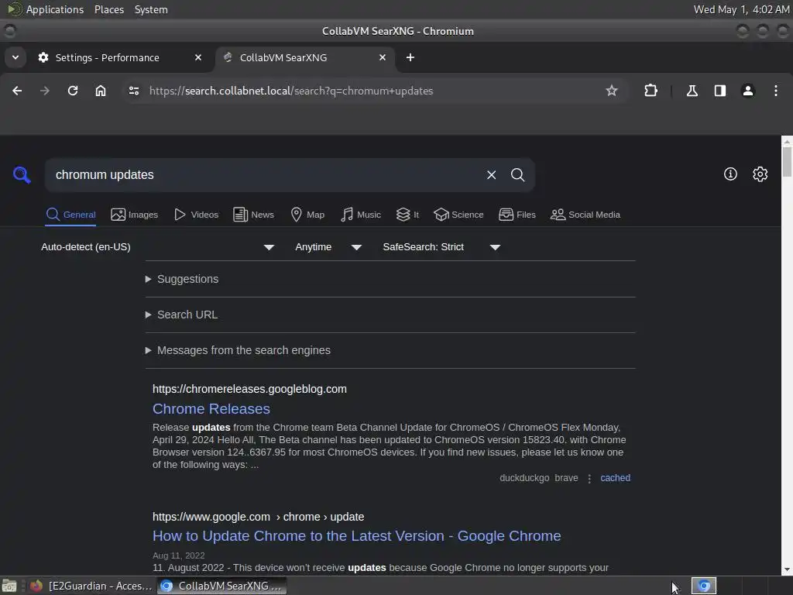
Task: Open the System menu
Action: (151, 9)
